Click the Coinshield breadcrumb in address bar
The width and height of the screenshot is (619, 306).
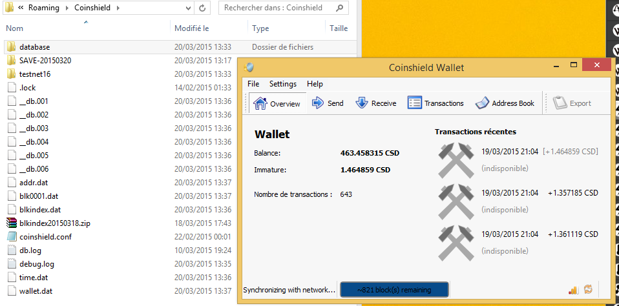[x=92, y=8]
